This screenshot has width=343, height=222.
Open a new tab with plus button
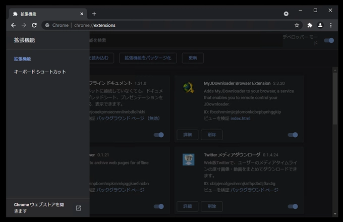[x=94, y=14]
